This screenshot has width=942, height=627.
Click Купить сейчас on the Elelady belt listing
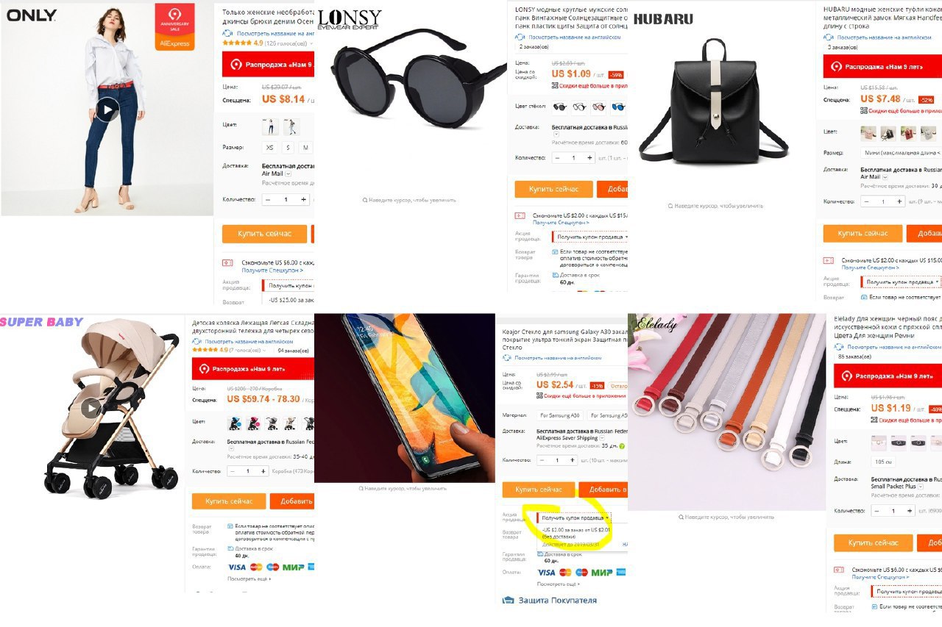[x=873, y=543]
